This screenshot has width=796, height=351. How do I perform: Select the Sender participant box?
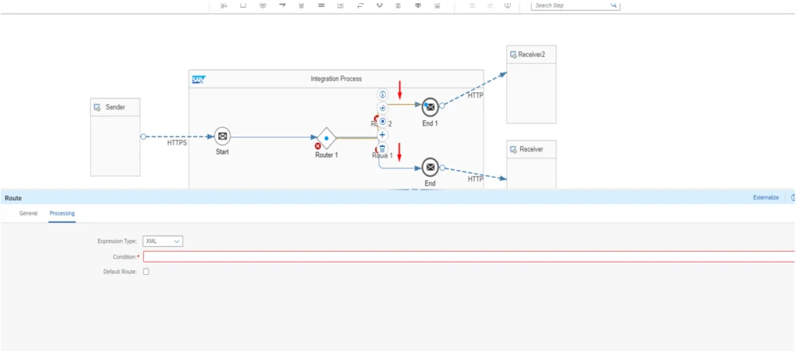(115, 137)
